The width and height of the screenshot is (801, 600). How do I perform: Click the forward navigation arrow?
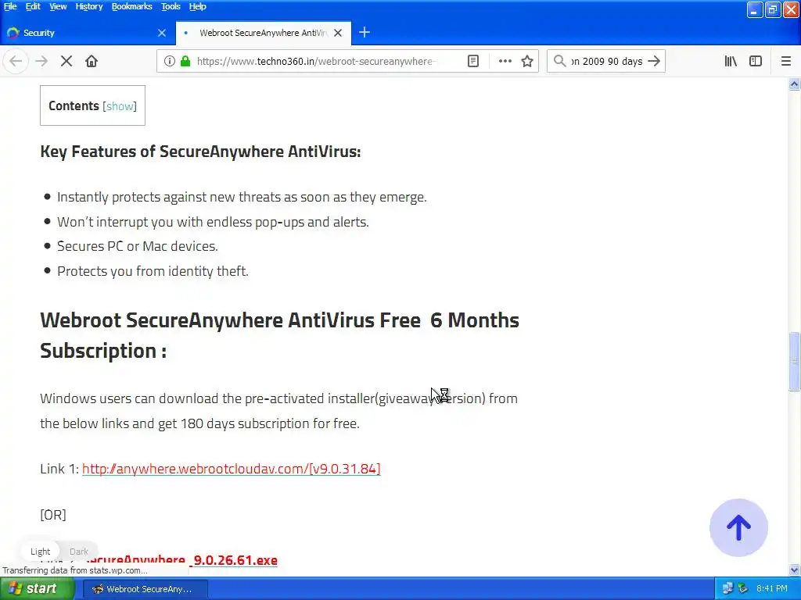[41, 61]
